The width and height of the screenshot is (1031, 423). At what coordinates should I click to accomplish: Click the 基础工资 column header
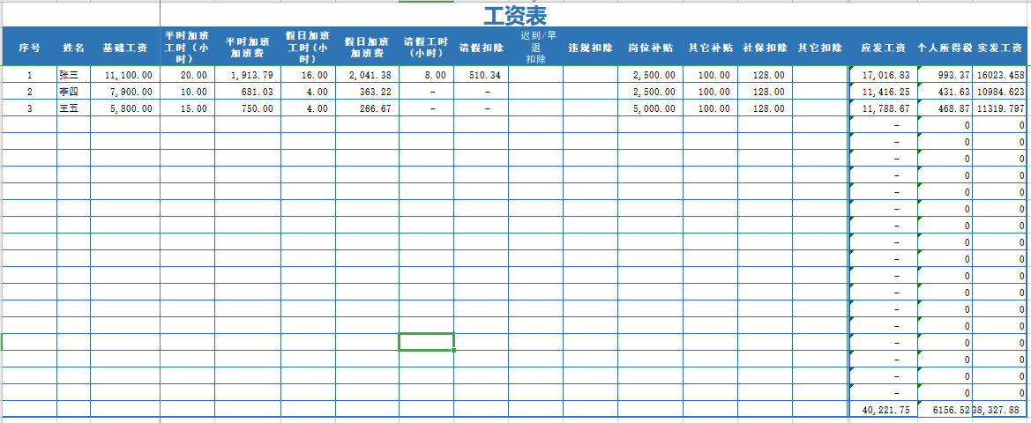pos(124,48)
